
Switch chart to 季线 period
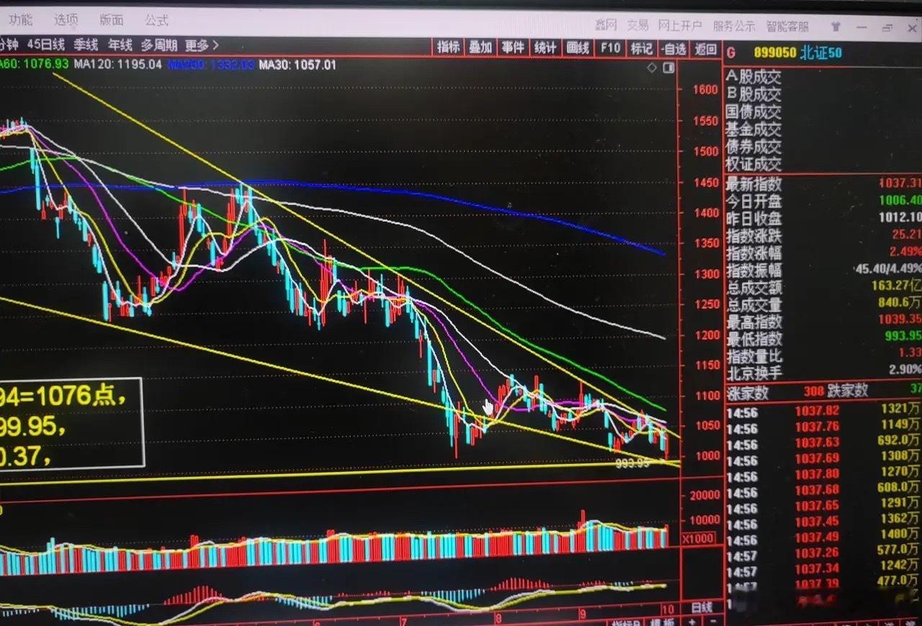click(x=85, y=45)
